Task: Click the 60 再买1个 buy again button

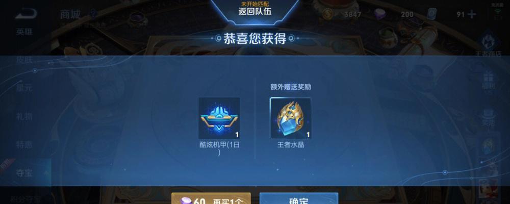Action: [x=211, y=198]
